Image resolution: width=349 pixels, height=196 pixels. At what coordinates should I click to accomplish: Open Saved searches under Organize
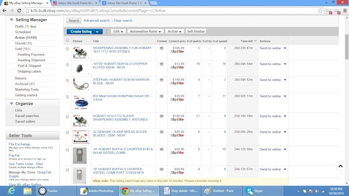(27, 116)
